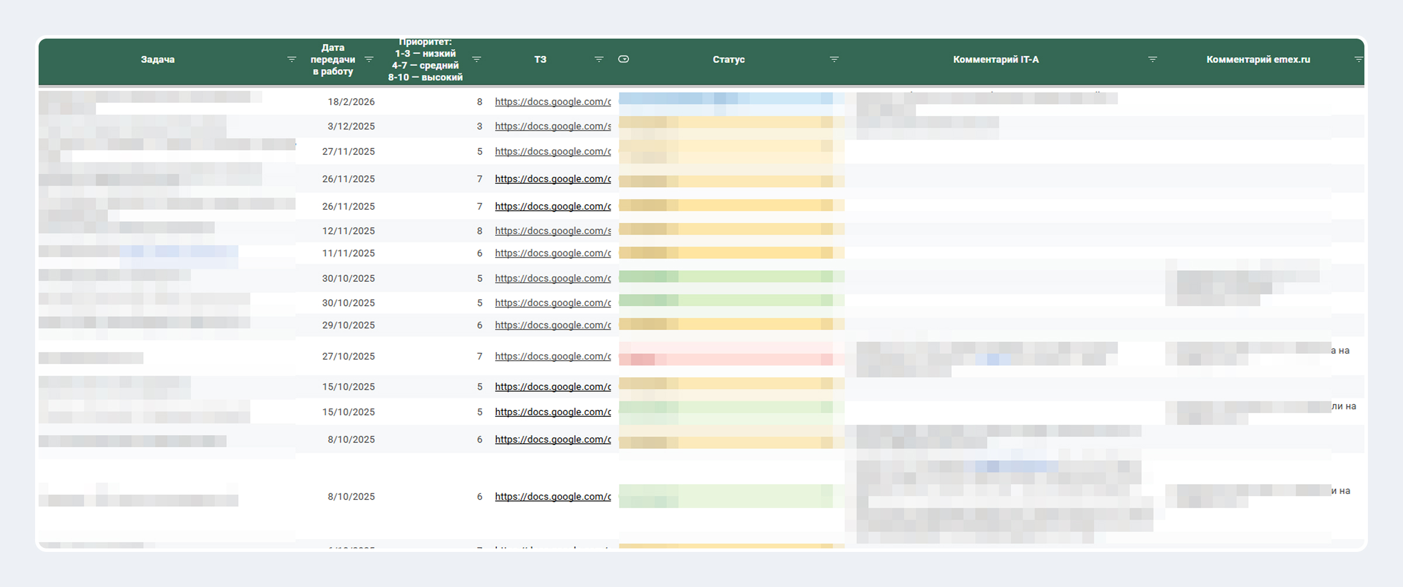Open docs link in 29/10/2025 row
Viewport: 1403px width, 587px height.
(x=553, y=325)
